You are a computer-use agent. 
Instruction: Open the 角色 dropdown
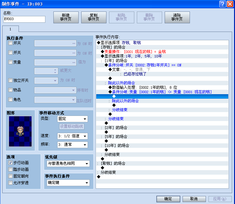[x=55, y=100]
